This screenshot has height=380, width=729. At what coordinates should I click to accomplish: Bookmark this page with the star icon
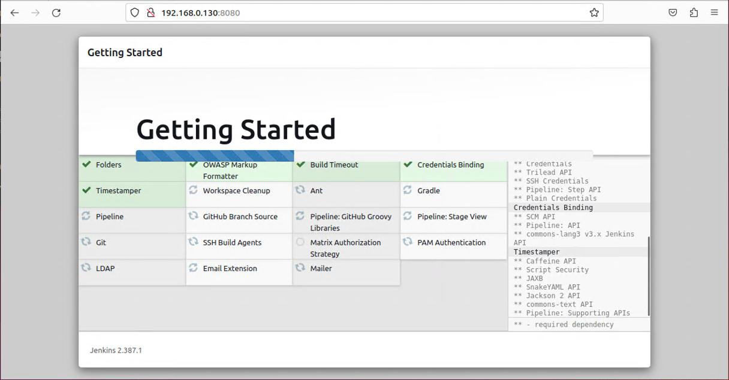[594, 13]
